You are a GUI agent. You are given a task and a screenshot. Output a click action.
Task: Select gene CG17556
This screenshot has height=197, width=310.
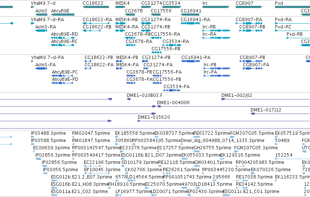pos(156,15)
